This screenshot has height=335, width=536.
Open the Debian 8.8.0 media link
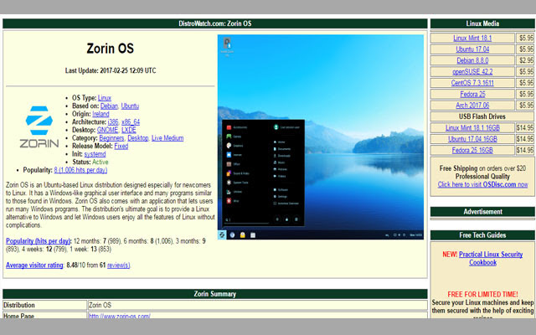pyautogui.click(x=472, y=60)
